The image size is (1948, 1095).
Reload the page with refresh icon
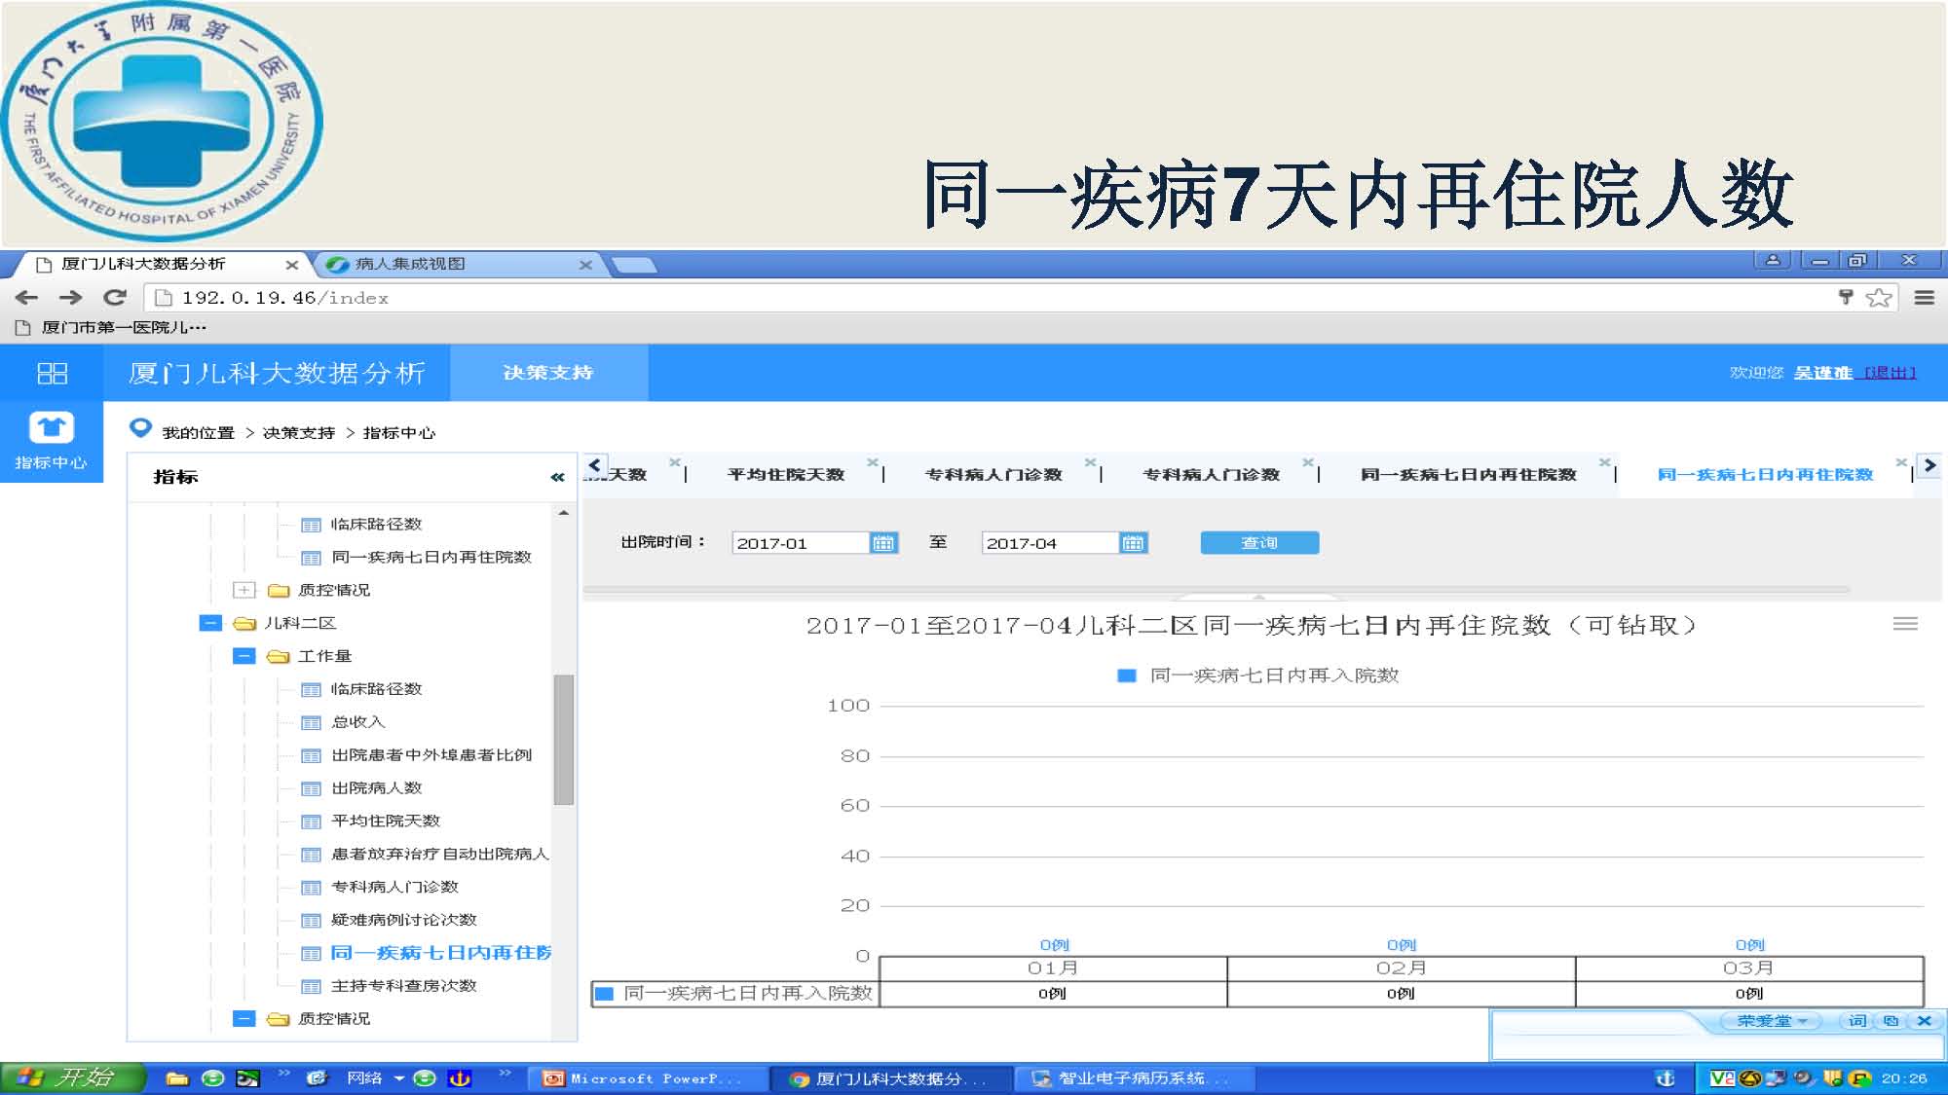tap(115, 298)
